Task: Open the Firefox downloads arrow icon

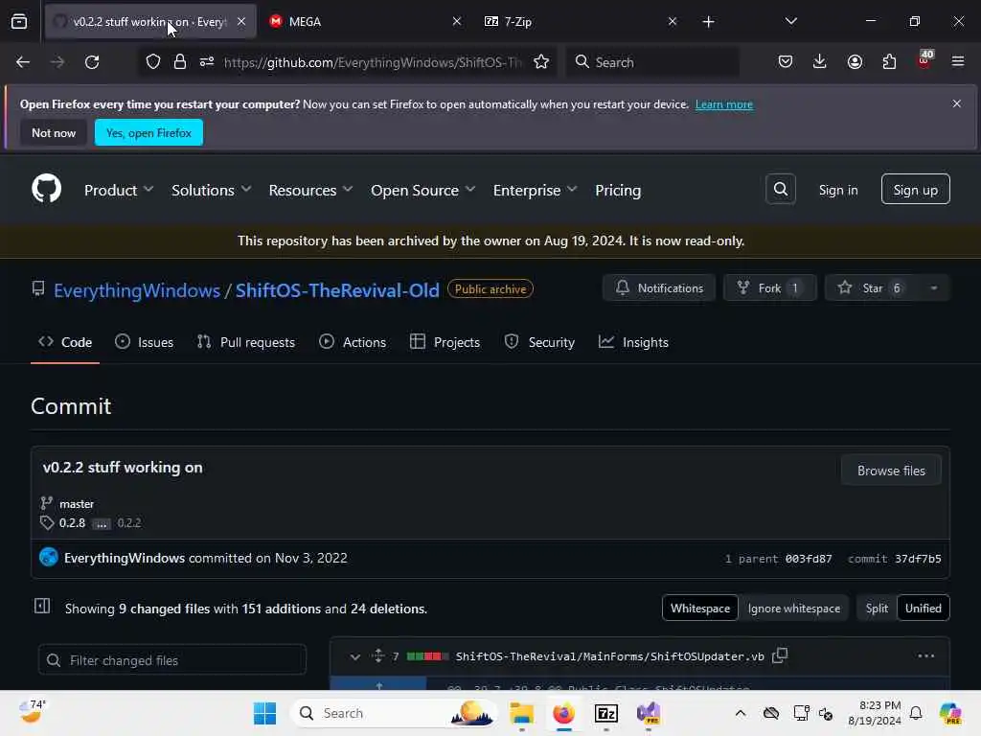Action: pos(820,62)
